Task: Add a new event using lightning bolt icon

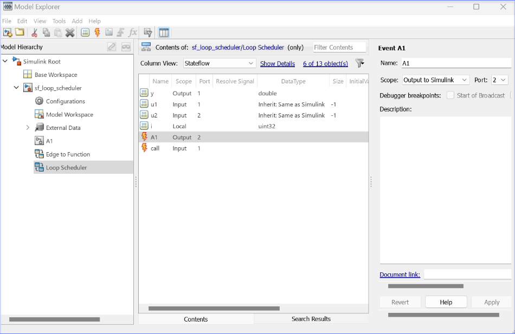Action: coord(98,32)
